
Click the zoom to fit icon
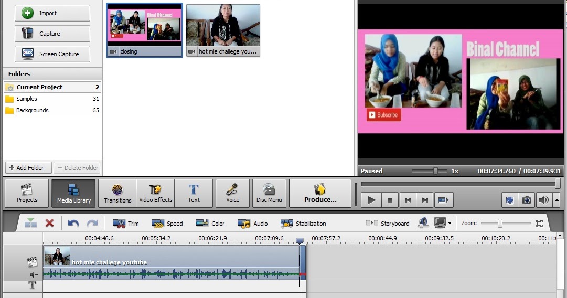[x=539, y=223]
